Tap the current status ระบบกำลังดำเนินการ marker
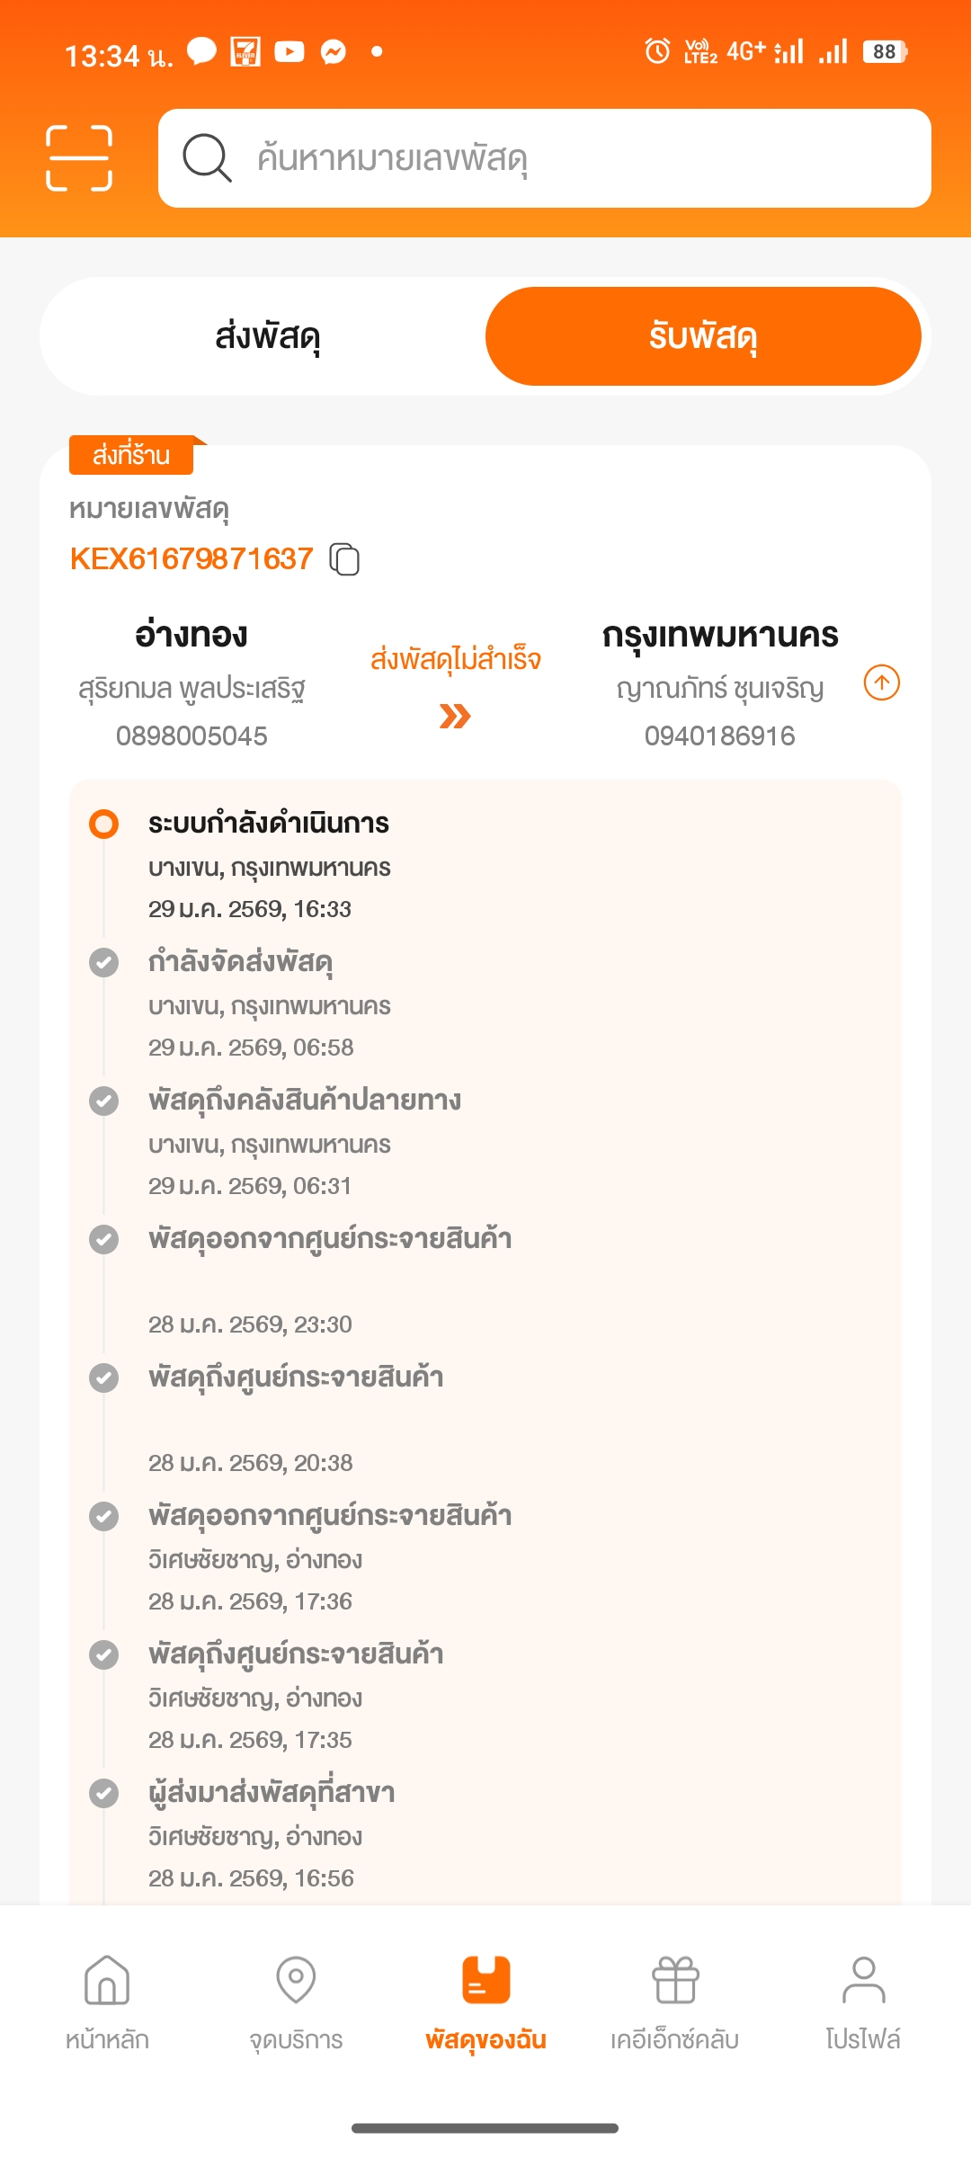Screen dimensions: 971x2158 coord(104,824)
